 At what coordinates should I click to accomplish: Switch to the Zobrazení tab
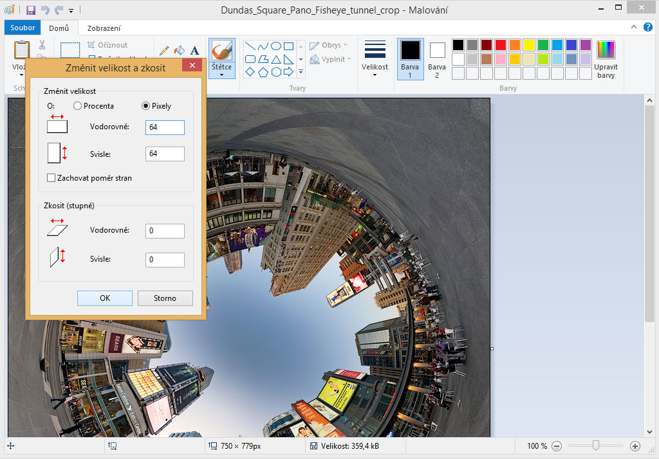coord(104,28)
